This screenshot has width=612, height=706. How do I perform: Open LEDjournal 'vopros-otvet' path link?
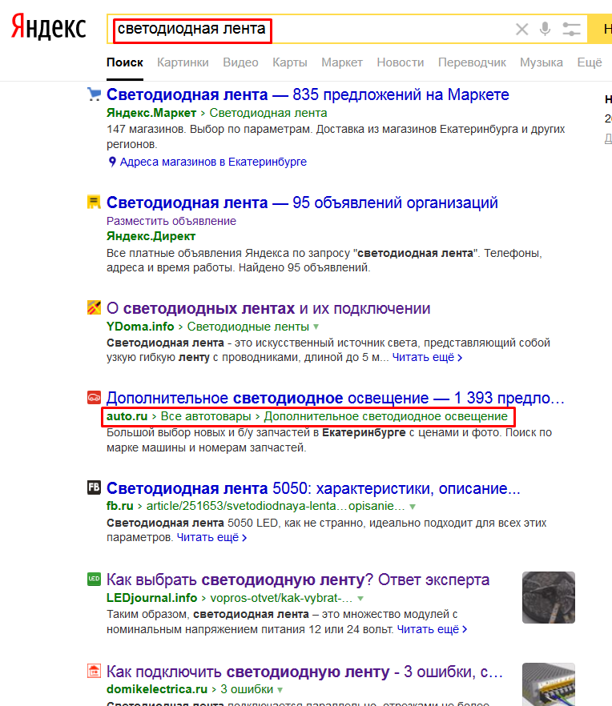point(282,598)
